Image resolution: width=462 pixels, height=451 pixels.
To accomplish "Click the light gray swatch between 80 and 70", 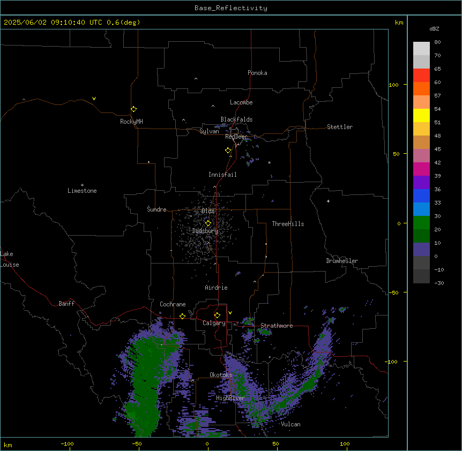I will [421, 49].
